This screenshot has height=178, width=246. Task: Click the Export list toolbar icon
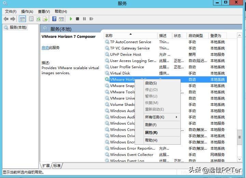point(45,19)
